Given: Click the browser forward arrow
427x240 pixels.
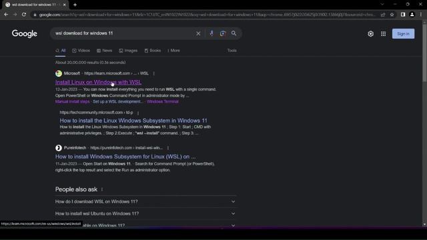Looking at the screenshot, I should pyautogui.click(x=15, y=15).
